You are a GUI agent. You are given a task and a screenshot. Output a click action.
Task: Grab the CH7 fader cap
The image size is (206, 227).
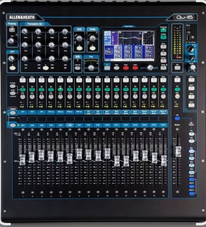point(79,154)
